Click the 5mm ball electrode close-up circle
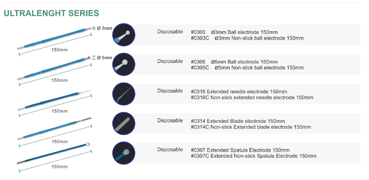 click(x=124, y=64)
